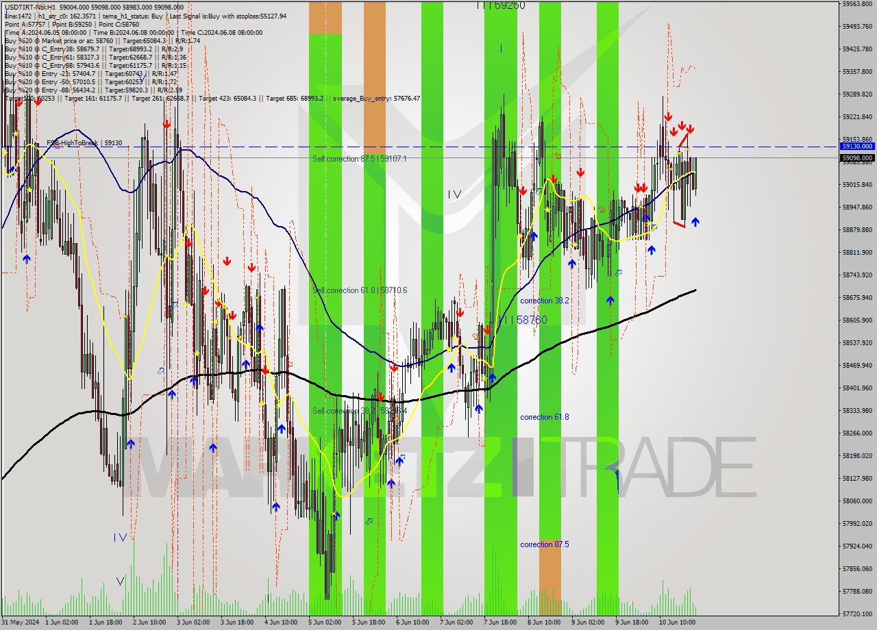Click the 'Buy %10 @ C_Entry88: 57943.6' line
The width and height of the screenshot is (877, 630).
coord(52,65)
